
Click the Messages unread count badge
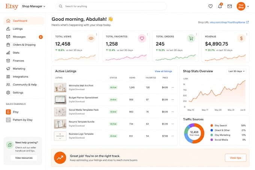(x=40, y=37)
